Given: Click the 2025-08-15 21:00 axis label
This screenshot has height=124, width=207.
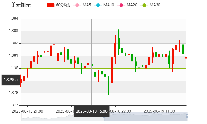Looking at the screenshot, I should tap(27, 111).
